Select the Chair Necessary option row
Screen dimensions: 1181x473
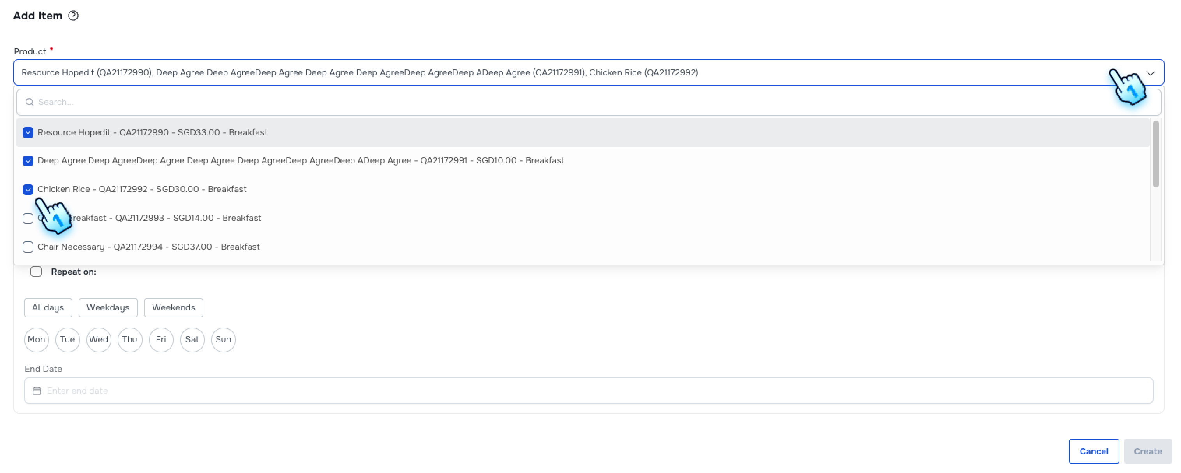148,247
